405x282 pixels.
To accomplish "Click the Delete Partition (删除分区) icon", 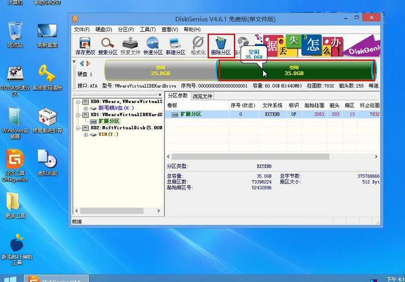I will 221,46.
